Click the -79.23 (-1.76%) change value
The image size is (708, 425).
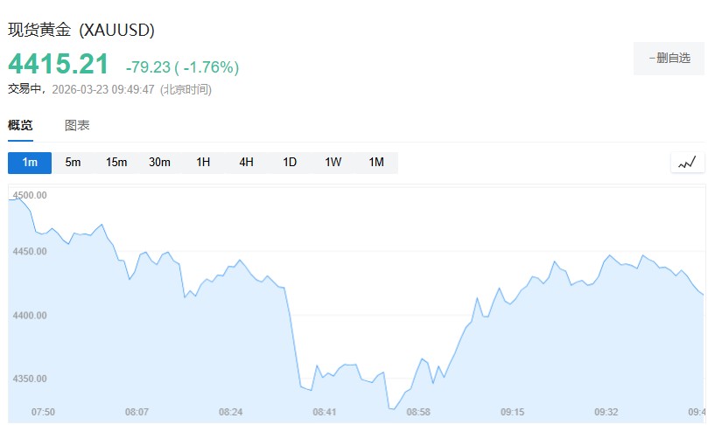point(182,67)
